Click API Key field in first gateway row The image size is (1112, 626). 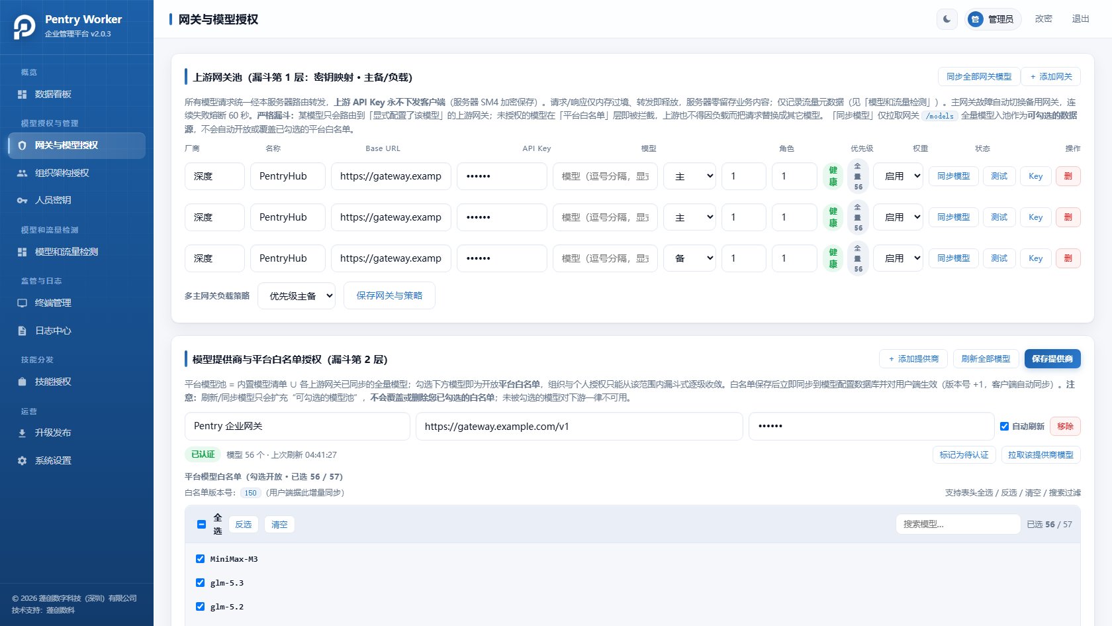(502, 176)
